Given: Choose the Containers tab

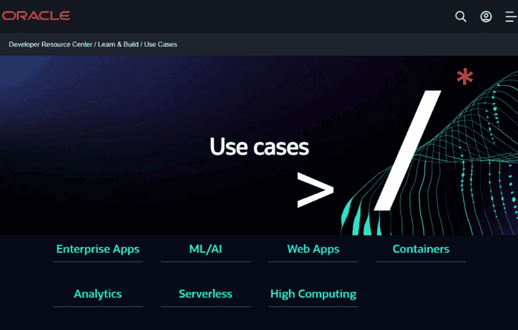Looking at the screenshot, I should (421, 249).
